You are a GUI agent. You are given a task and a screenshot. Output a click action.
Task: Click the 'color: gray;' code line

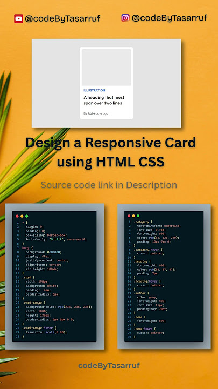coord(147,297)
